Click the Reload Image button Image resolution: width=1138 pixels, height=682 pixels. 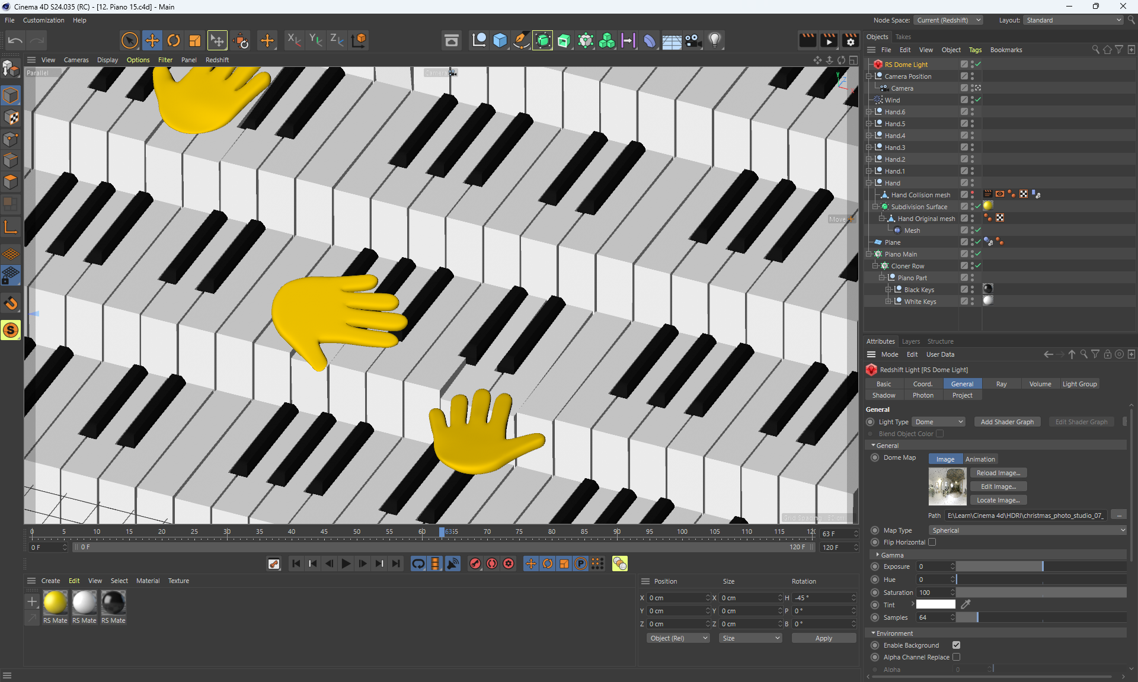coord(998,473)
